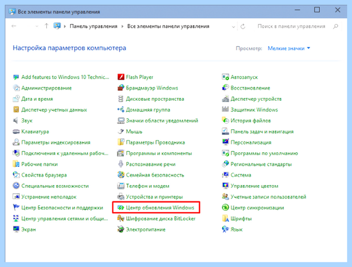Screen dimensions: 352x267
Task: Open Центр управления сетями link
Action: point(65,218)
